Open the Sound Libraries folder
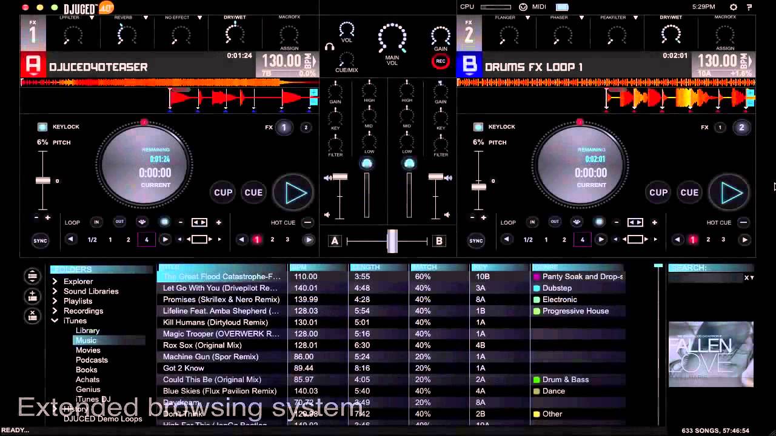The image size is (776, 436). (x=91, y=291)
